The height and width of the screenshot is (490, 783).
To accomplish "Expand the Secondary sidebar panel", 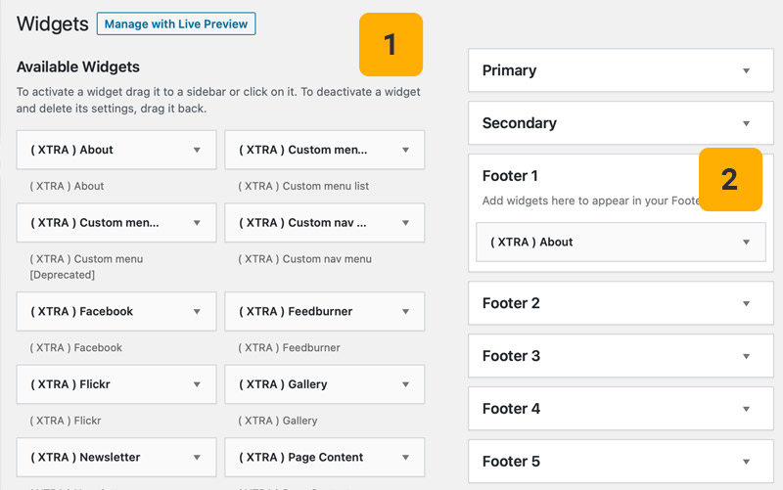I will coord(746,123).
